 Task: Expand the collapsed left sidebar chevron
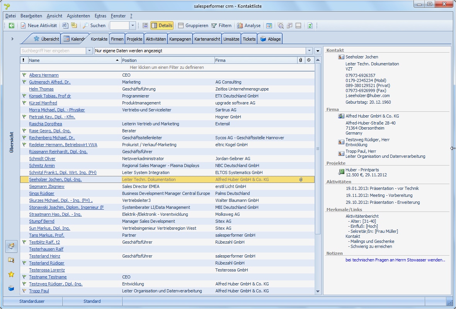(12, 39)
